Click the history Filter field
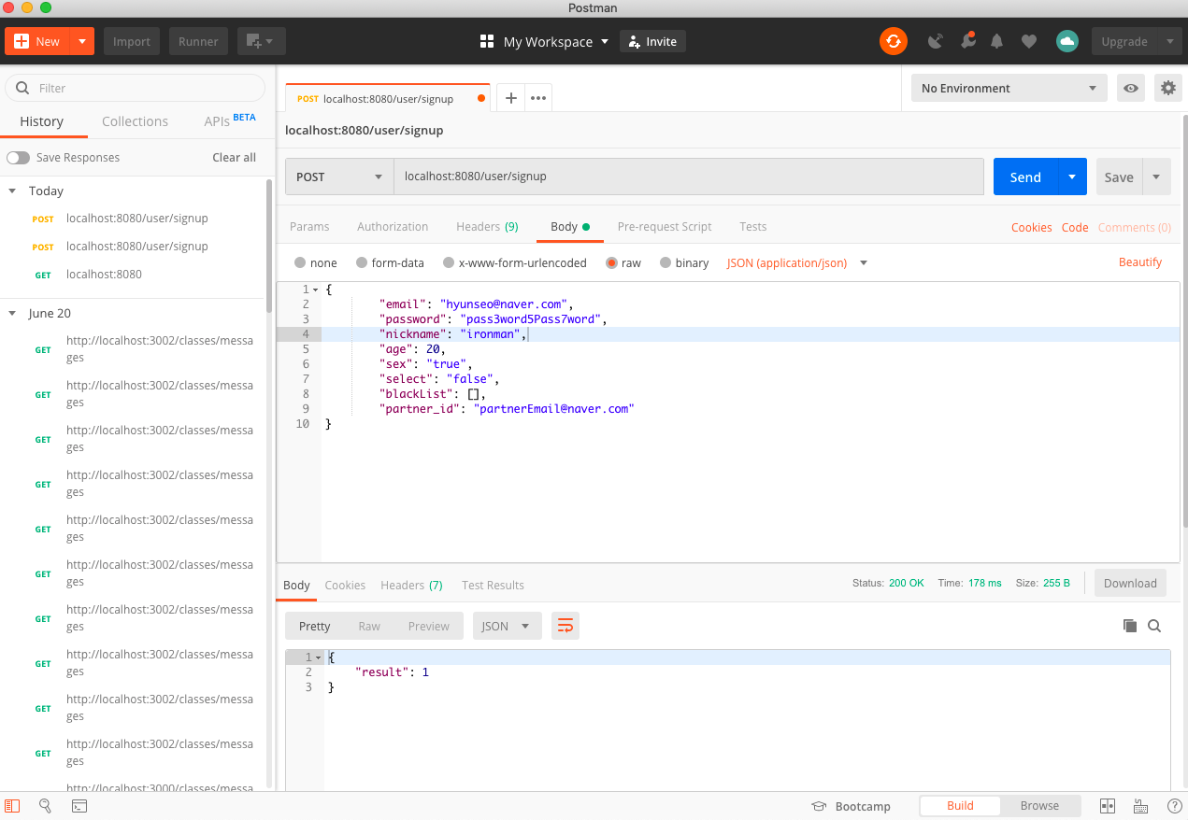Screen dimensions: 1188x820 136,88
